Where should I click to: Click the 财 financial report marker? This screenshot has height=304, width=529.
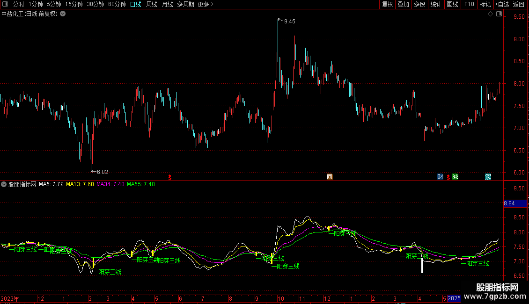tap(440, 177)
